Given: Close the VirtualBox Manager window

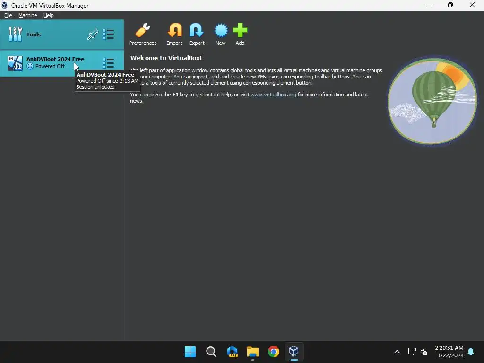Looking at the screenshot, I should (472, 5).
